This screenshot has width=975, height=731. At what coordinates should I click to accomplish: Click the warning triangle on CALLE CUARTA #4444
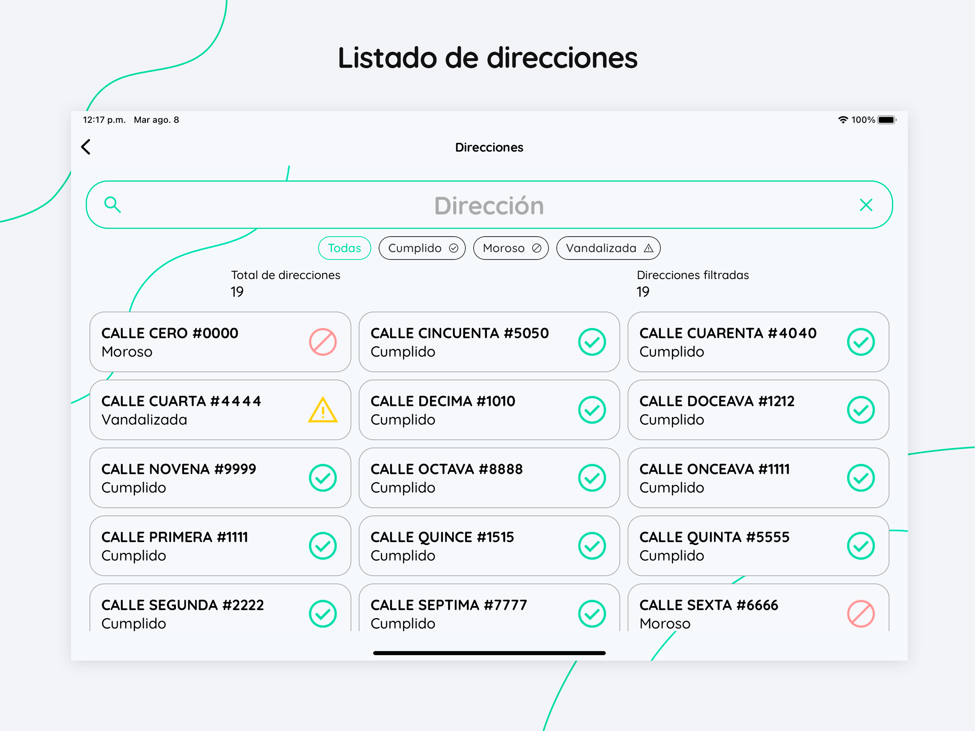click(x=323, y=410)
